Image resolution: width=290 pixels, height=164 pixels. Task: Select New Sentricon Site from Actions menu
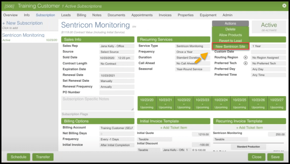(230, 47)
